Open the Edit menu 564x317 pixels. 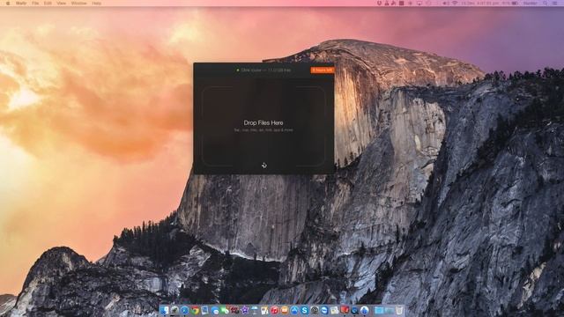click(48, 4)
